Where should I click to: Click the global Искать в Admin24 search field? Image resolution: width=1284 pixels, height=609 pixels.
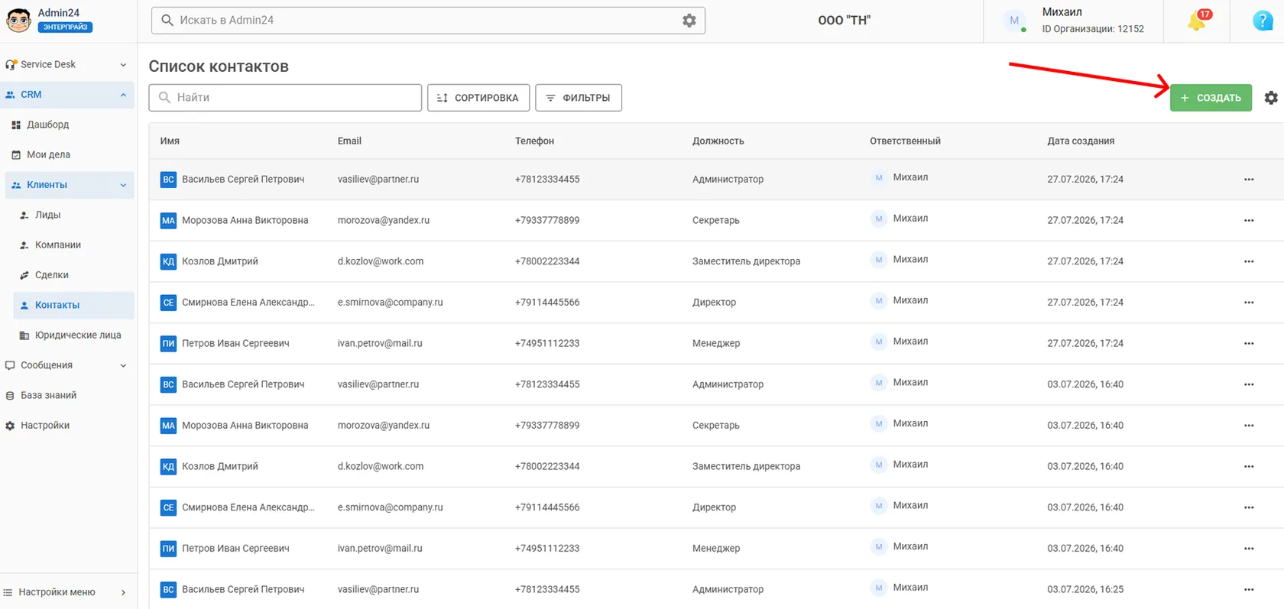click(x=428, y=21)
